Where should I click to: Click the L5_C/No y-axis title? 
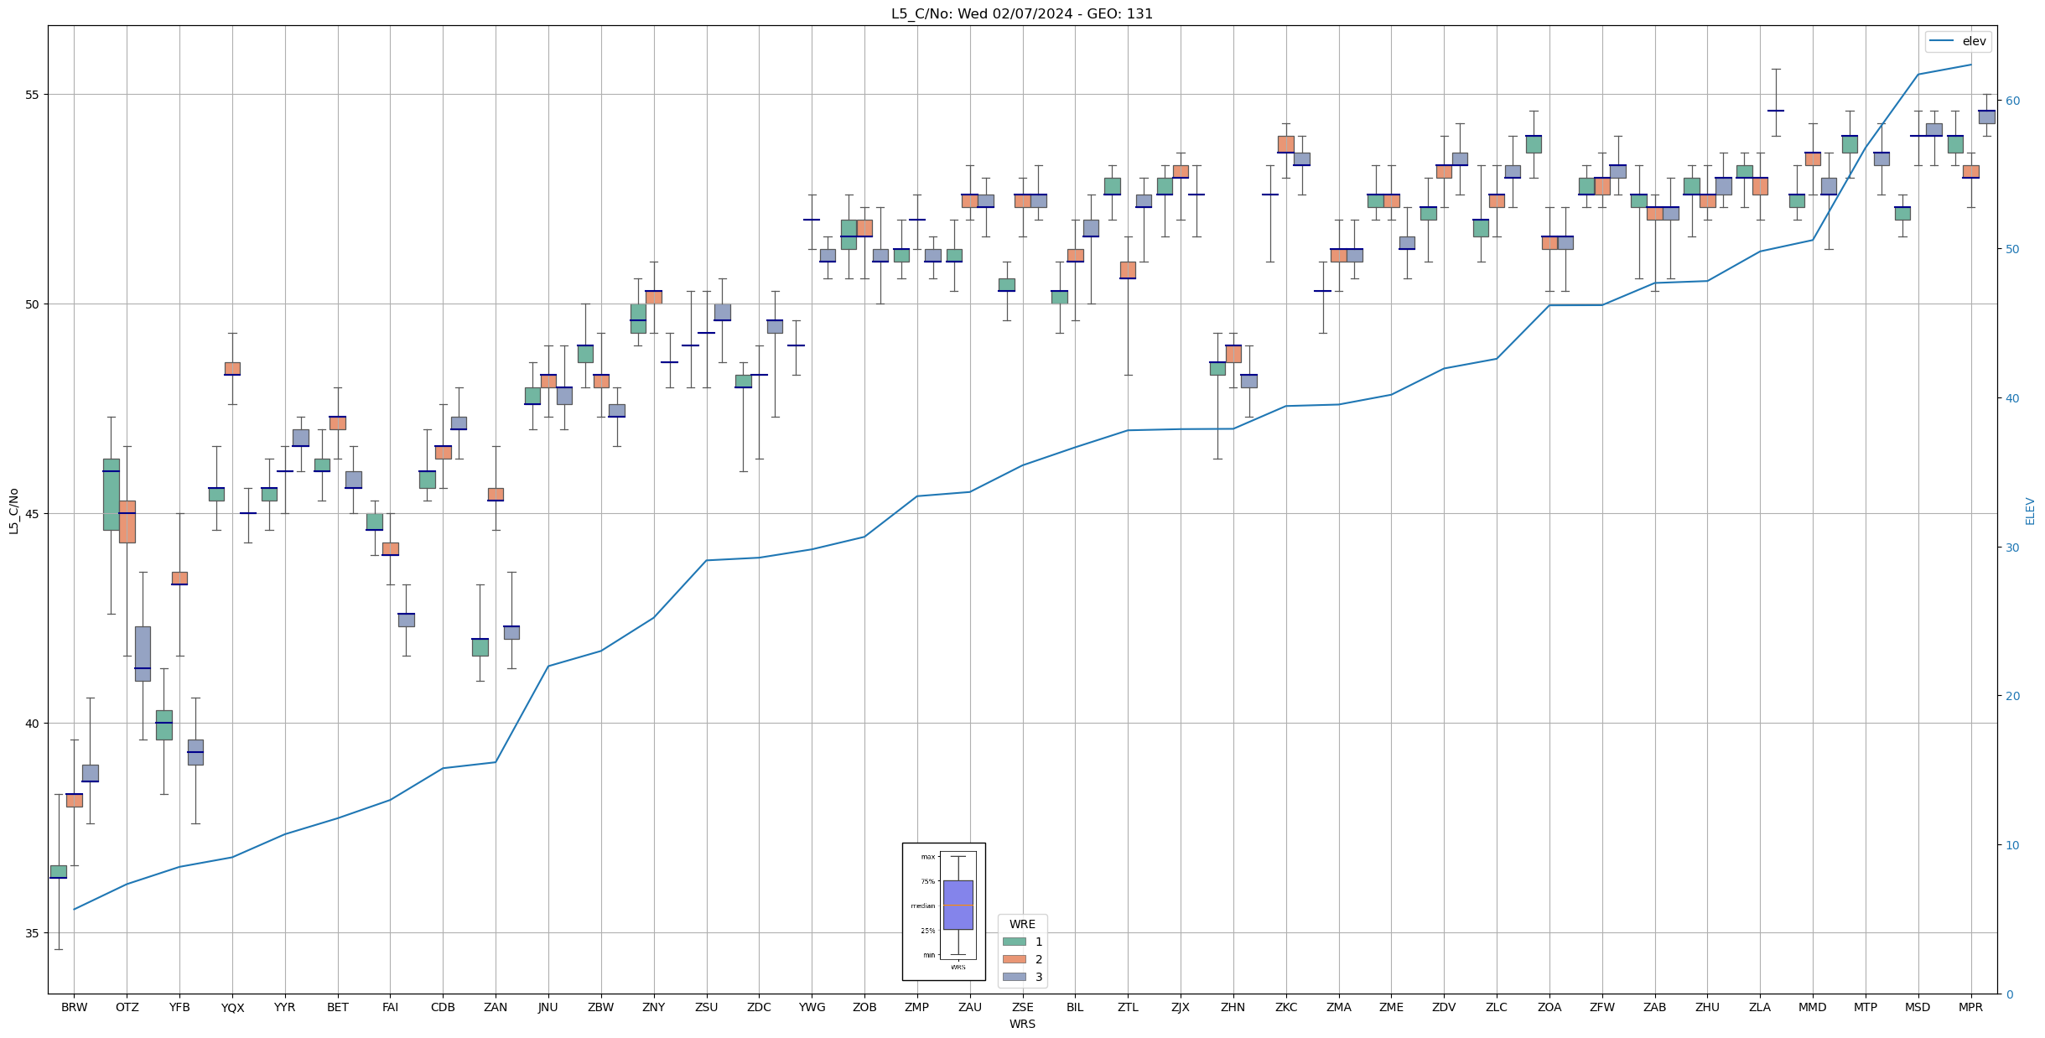click(13, 511)
